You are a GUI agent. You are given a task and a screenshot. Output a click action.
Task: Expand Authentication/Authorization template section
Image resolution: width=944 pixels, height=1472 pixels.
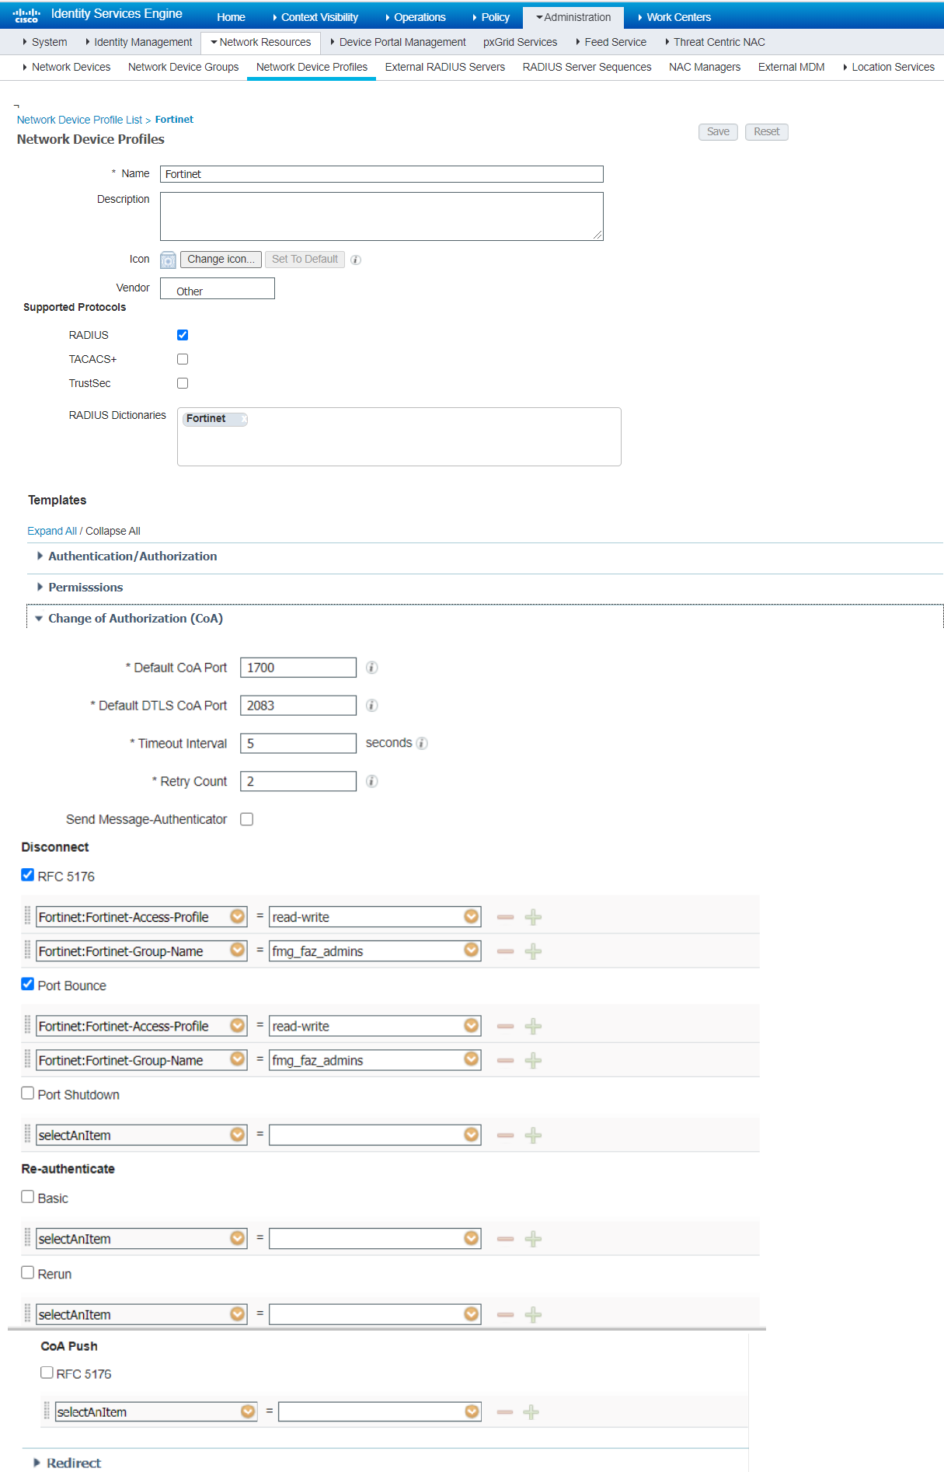(40, 556)
